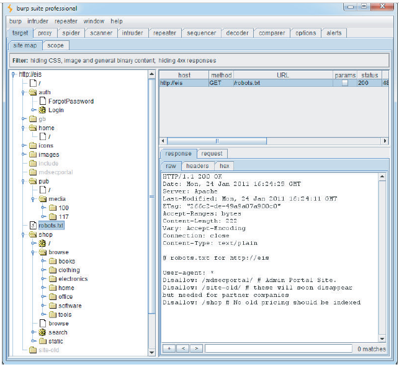
Task: Click the filter bar to edit filters
Action: 199,61
